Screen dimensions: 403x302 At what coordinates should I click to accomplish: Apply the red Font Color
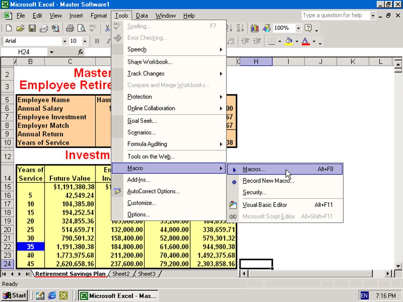[x=306, y=41]
